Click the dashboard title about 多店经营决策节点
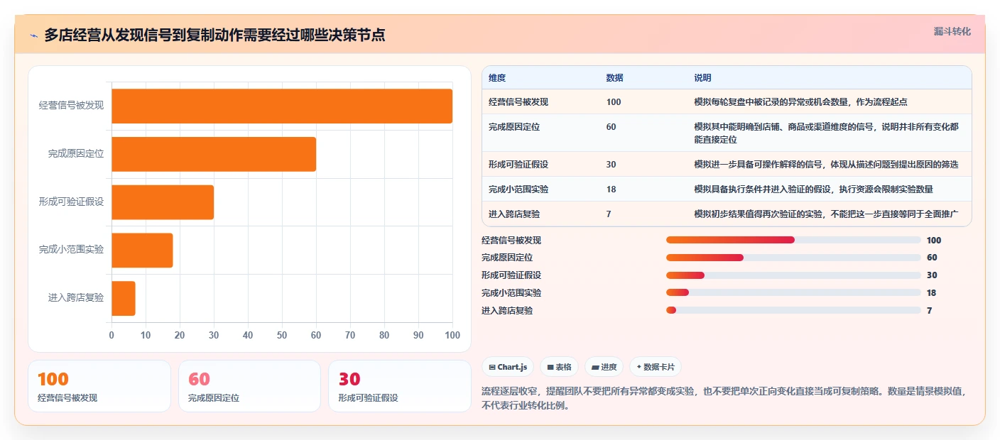The width and height of the screenshot is (1000, 440). point(214,35)
